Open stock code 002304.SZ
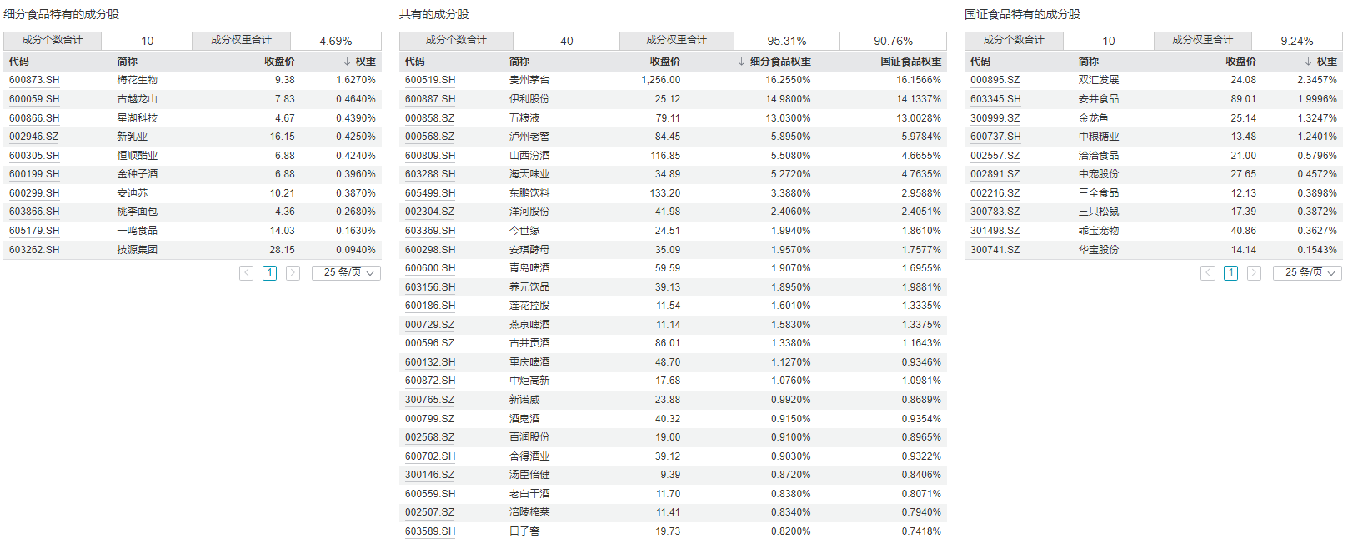Viewport: 1348px width, 543px height. [x=430, y=212]
